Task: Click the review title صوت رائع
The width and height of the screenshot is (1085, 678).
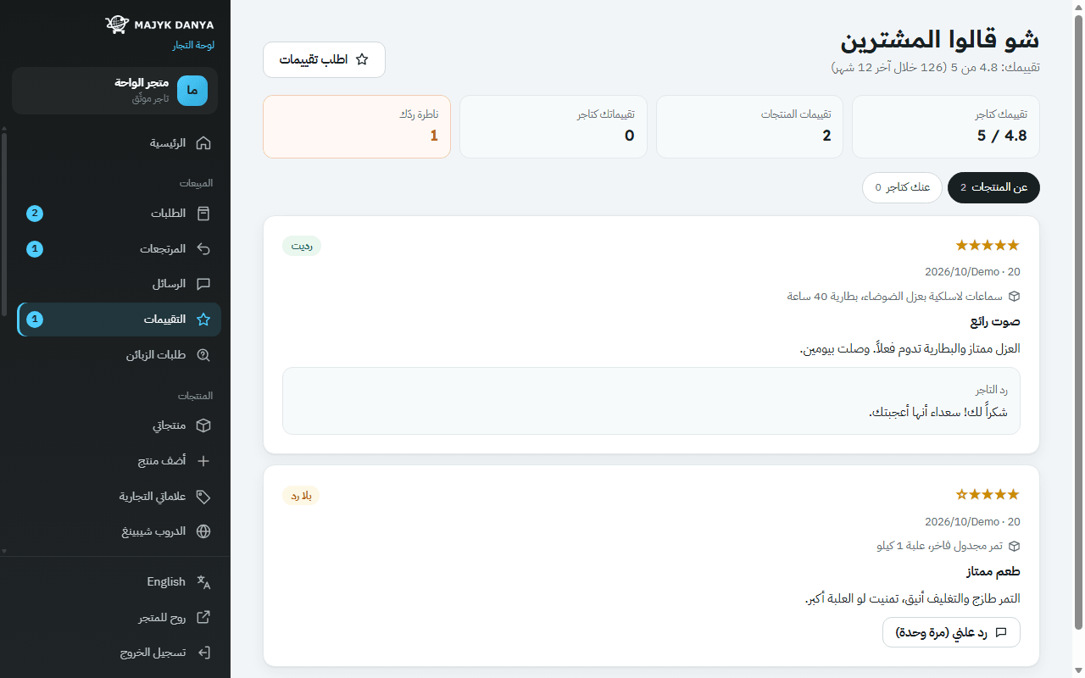Action: pyautogui.click(x=995, y=322)
